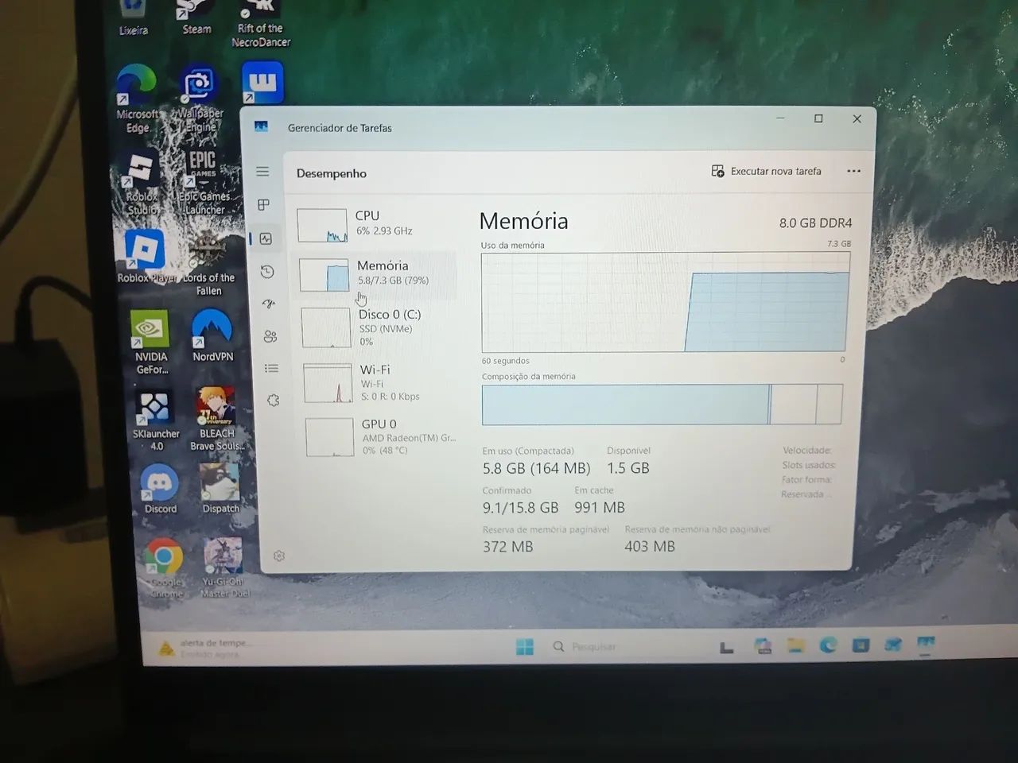The width and height of the screenshot is (1018, 763).
Task: Click the memory composition bar
Action: point(662,405)
